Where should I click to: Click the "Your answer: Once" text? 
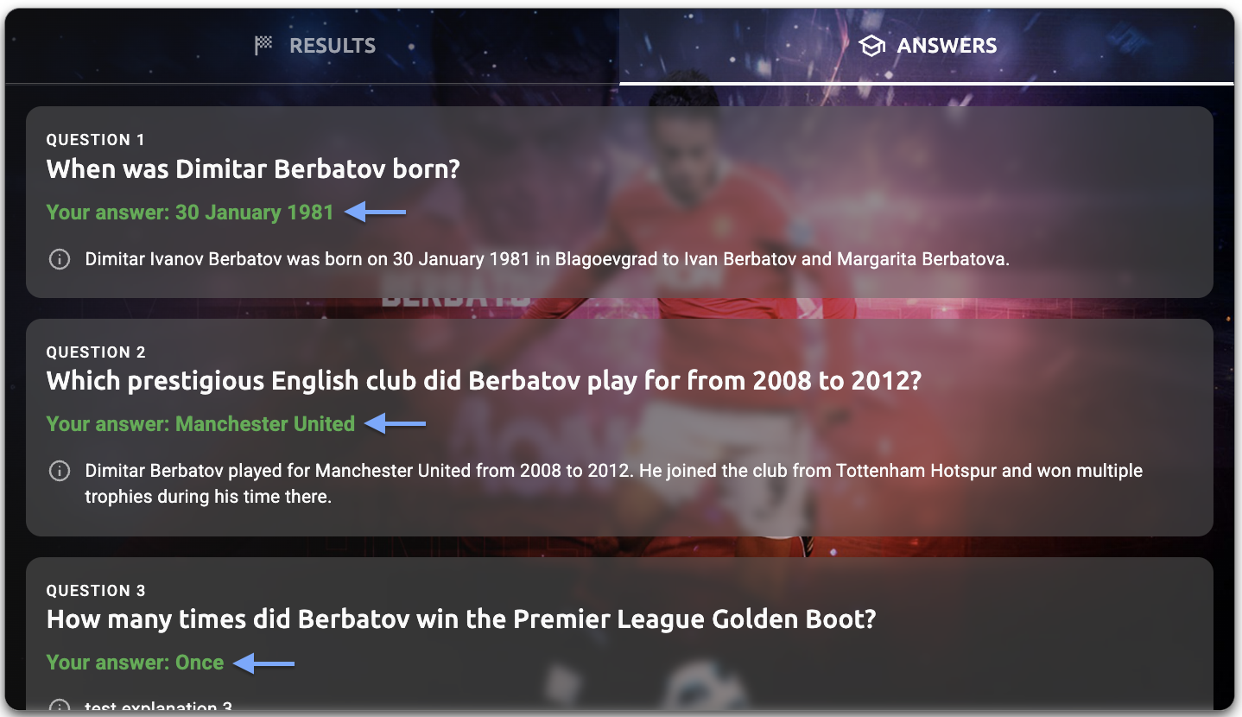tap(136, 663)
